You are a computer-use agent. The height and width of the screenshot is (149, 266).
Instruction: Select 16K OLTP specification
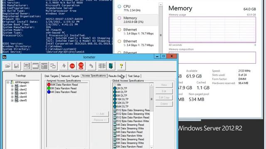click(121, 99)
